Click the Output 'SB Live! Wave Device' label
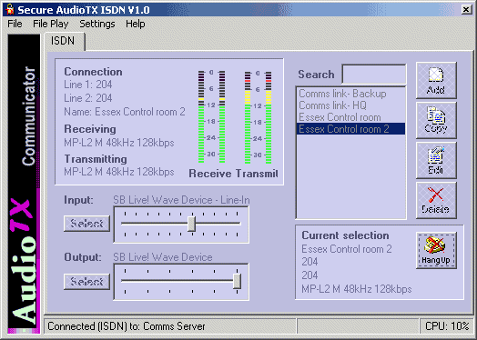 point(163,257)
